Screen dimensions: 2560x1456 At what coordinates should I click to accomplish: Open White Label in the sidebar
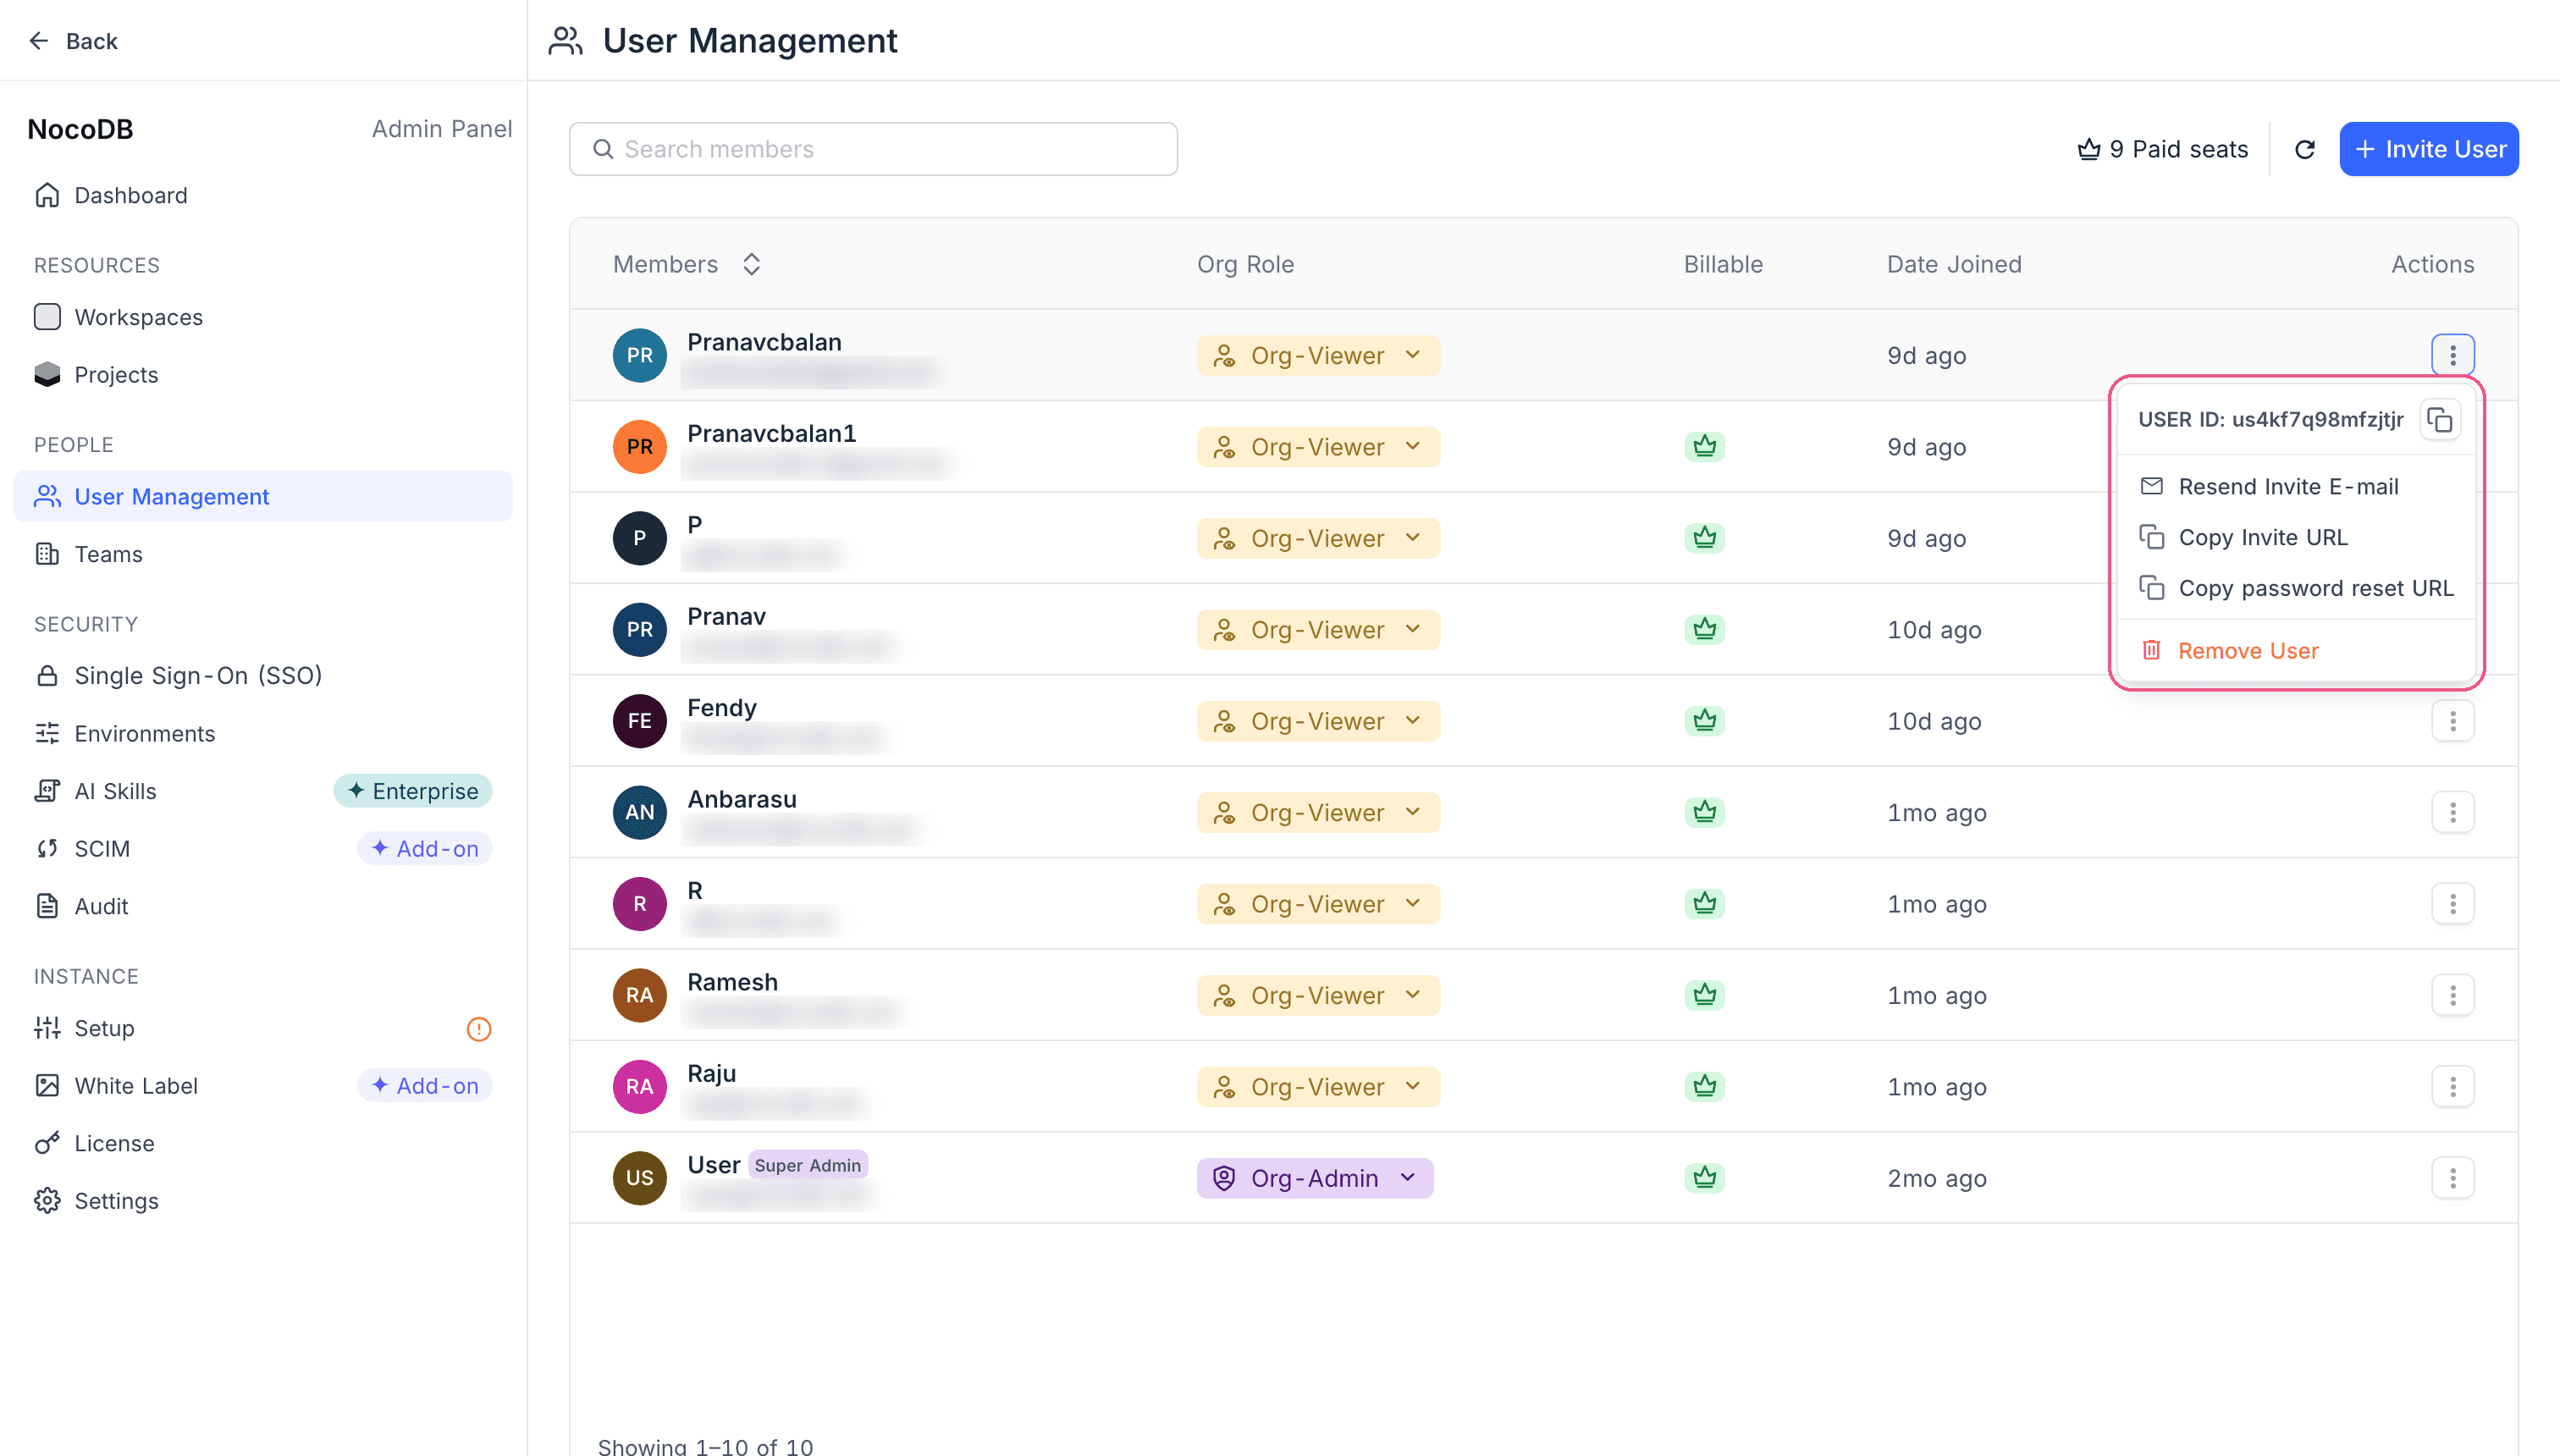[x=263, y=1086]
